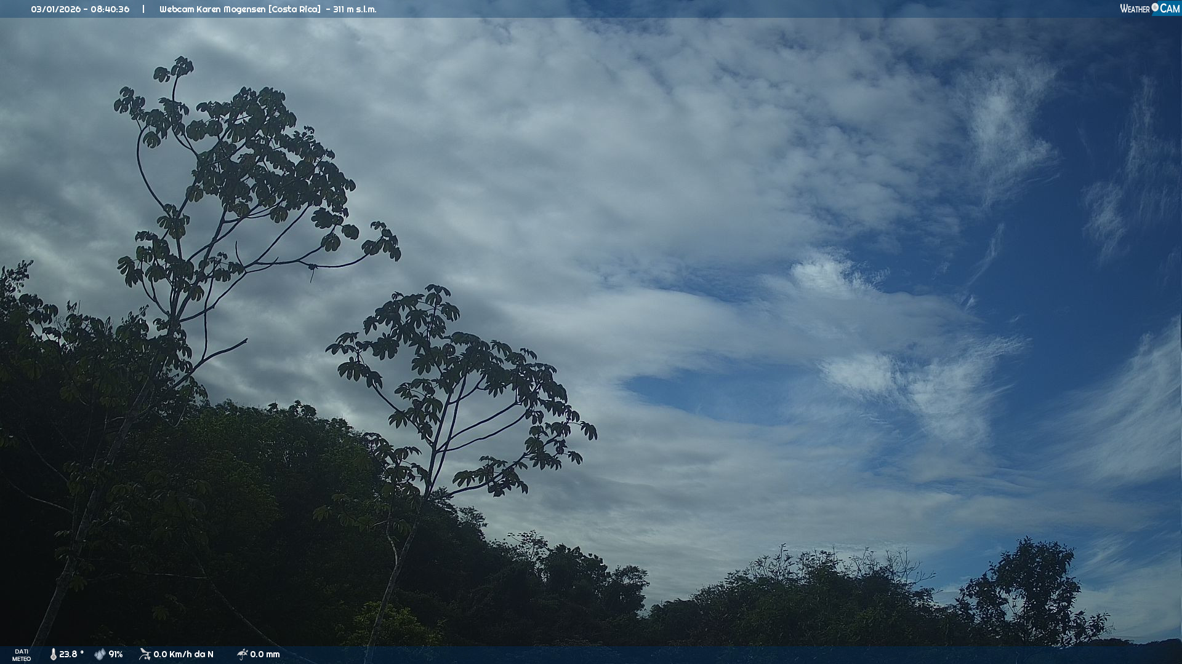This screenshot has height=664, width=1182.
Task: Click the vertical separator after the timestamp
Action: (x=143, y=9)
